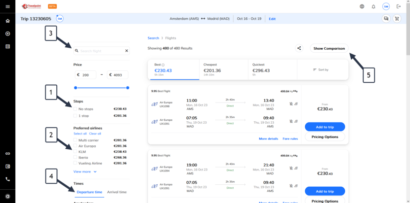Click the link icon in sidebar
Screen dimensions: 410x203
tap(7, 153)
